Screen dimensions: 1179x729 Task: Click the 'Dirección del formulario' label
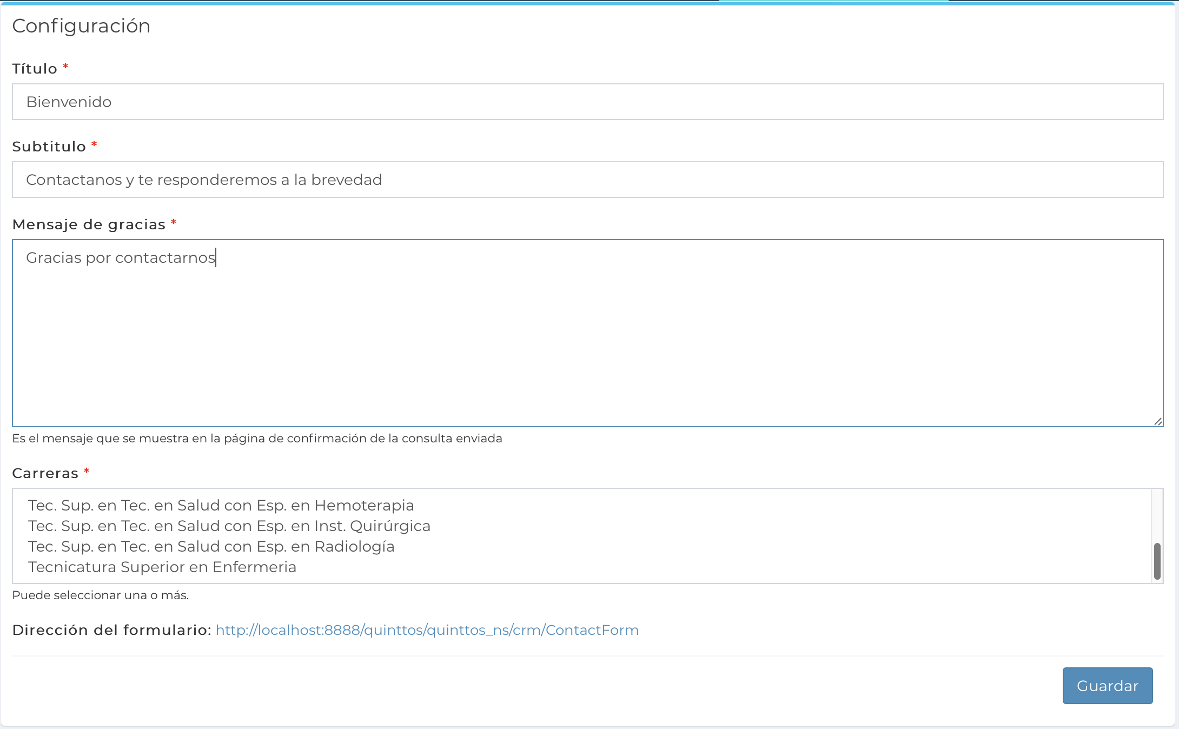coord(111,630)
